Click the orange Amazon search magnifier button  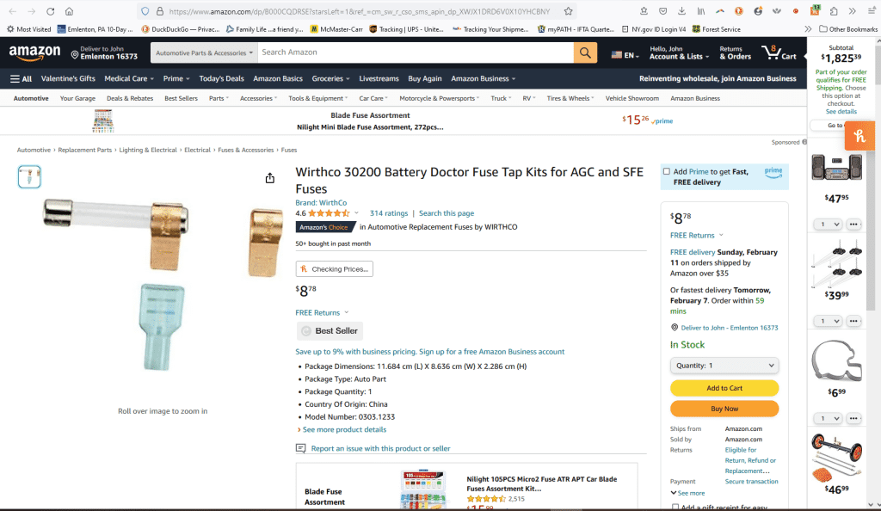(x=585, y=52)
